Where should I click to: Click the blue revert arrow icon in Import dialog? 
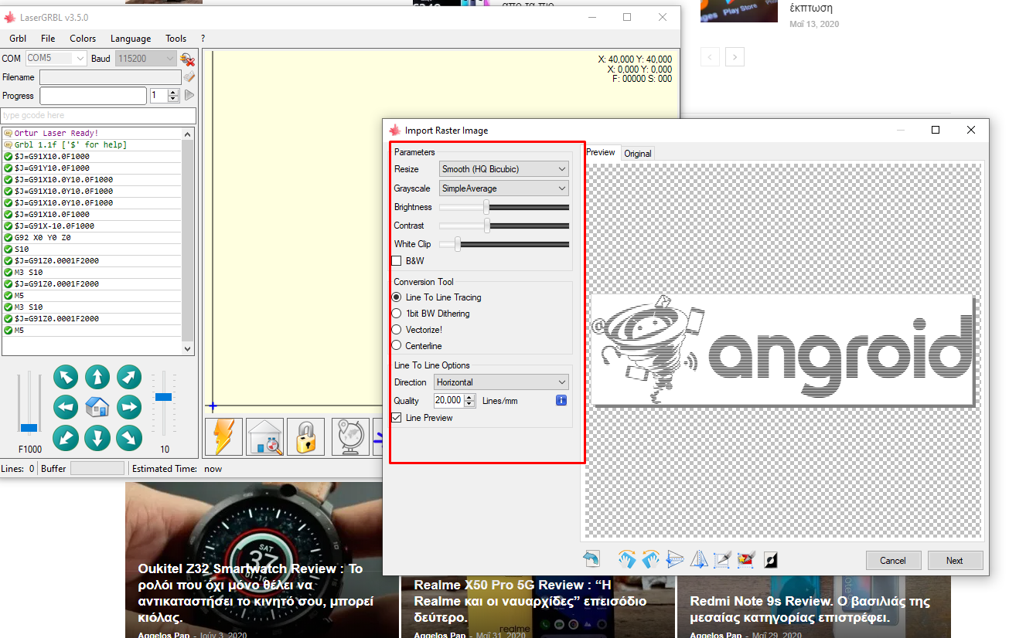tap(591, 558)
